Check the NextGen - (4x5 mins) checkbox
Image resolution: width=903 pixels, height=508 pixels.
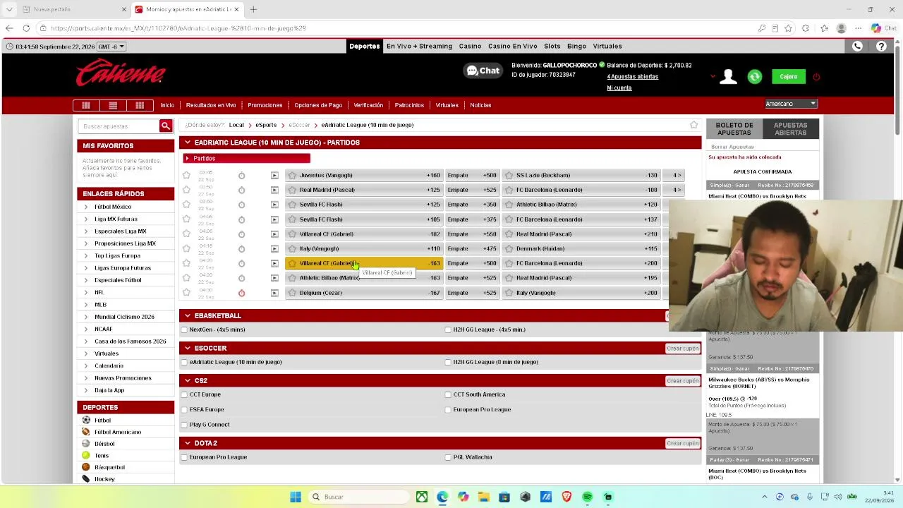(x=184, y=329)
